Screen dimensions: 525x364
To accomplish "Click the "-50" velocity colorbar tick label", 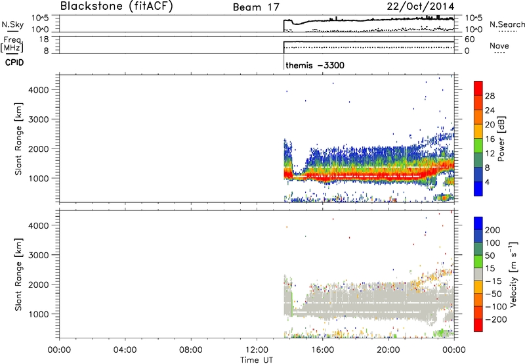I will (x=493, y=294).
